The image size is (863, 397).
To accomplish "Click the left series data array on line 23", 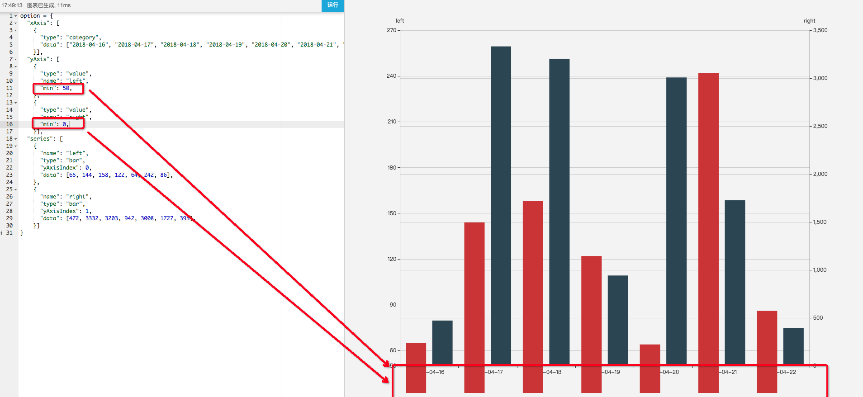I will coord(106,175).
